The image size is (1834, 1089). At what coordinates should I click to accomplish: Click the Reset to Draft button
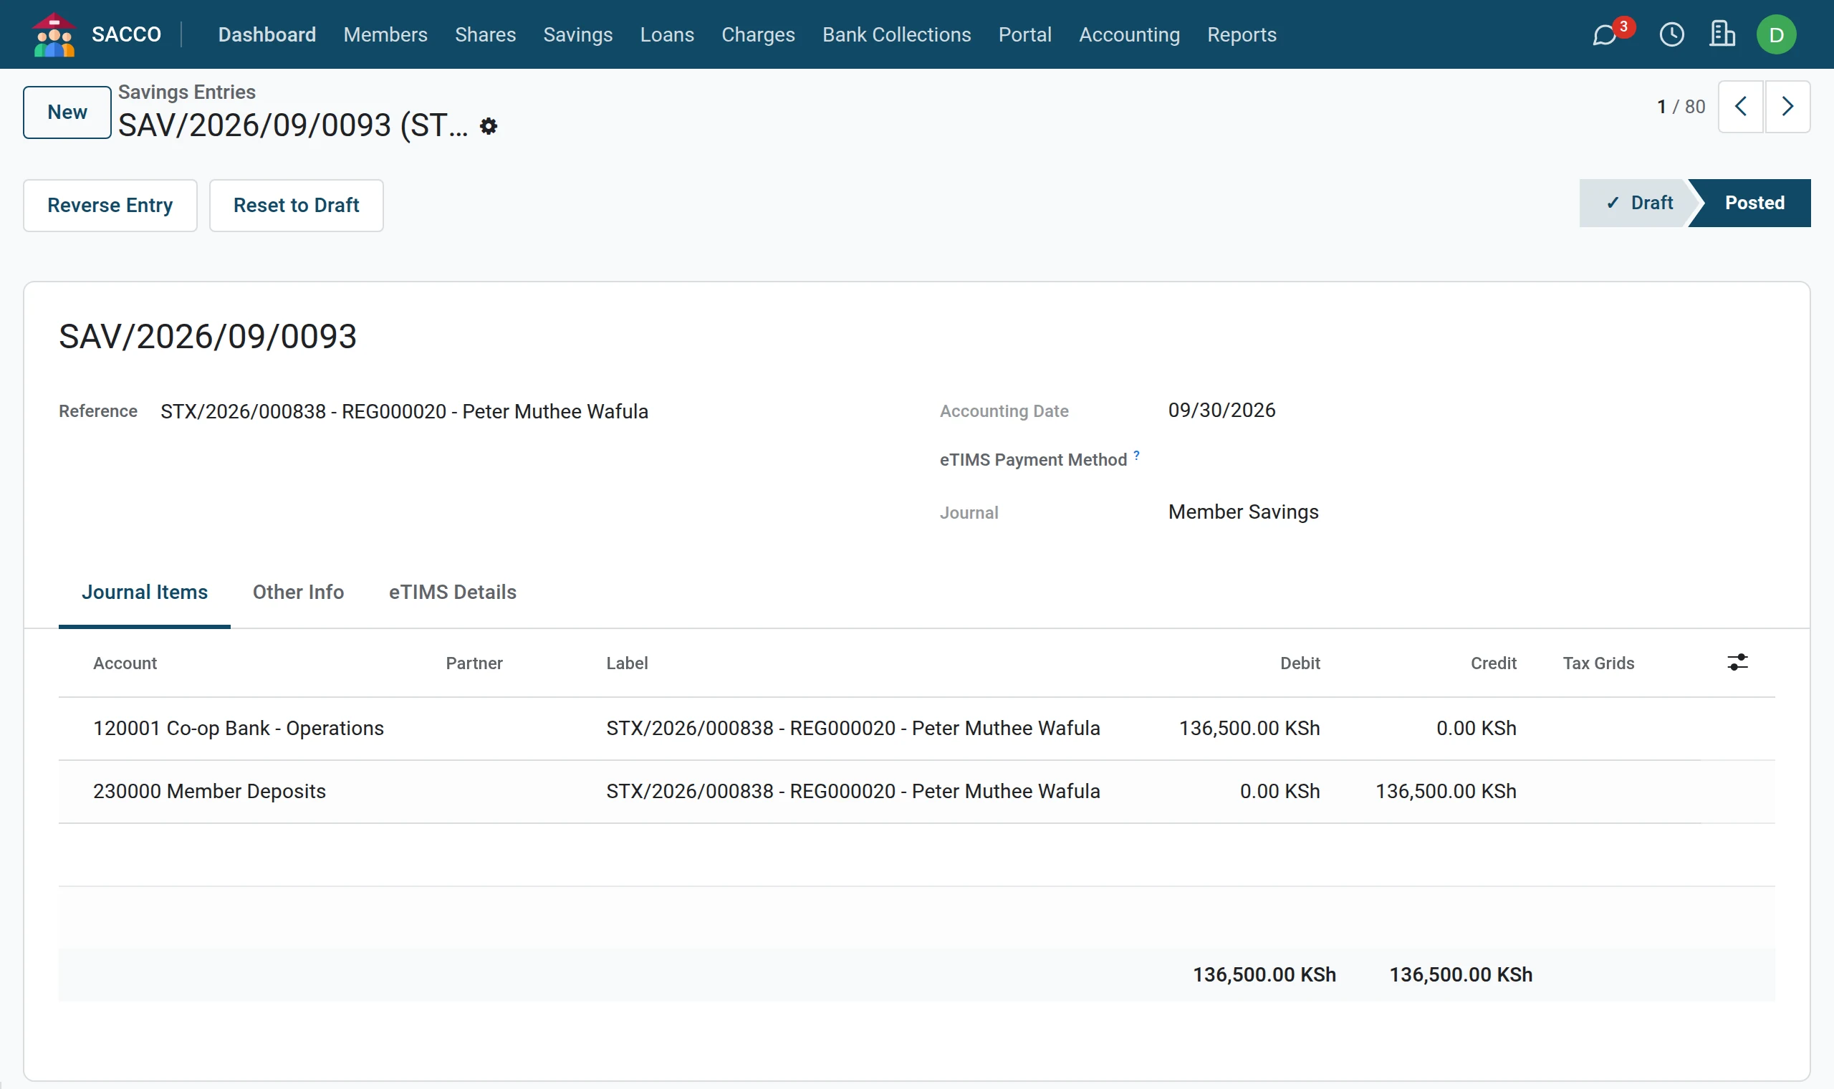tap(296, 205)
